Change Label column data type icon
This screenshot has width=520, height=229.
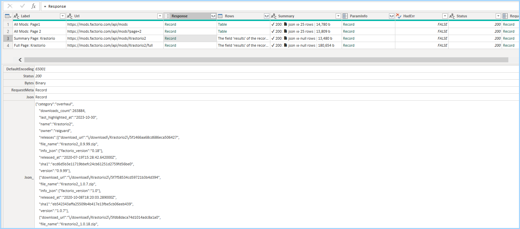tap(16, 16)
